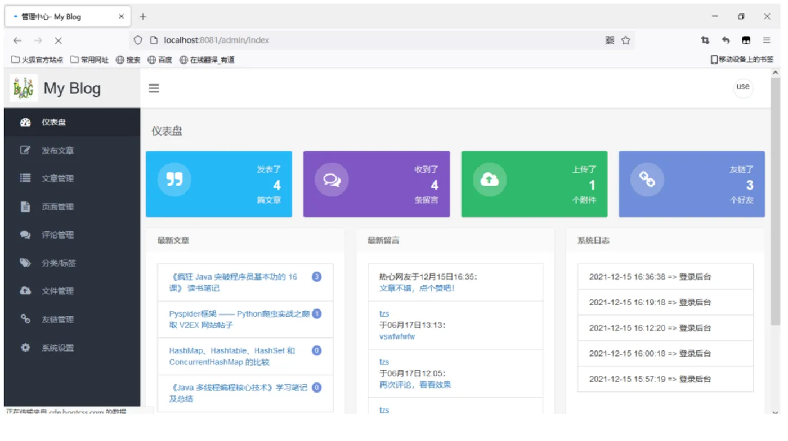The image size is (788, 441).
Task: Open 发布文章 in the sidebar
Action: point(72,150)
